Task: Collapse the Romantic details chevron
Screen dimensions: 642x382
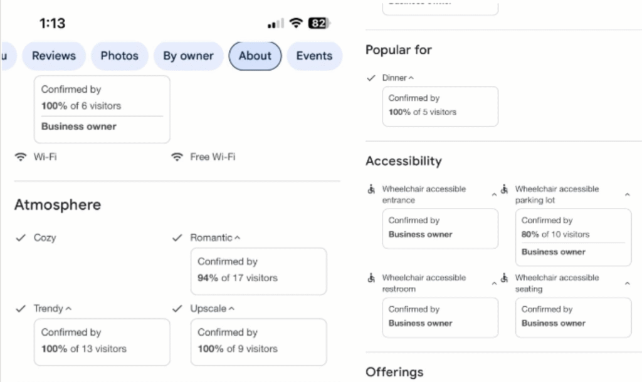Action: tap(237, 239)
